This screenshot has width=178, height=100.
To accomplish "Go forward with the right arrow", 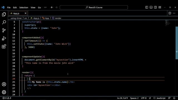I will 56,7.
